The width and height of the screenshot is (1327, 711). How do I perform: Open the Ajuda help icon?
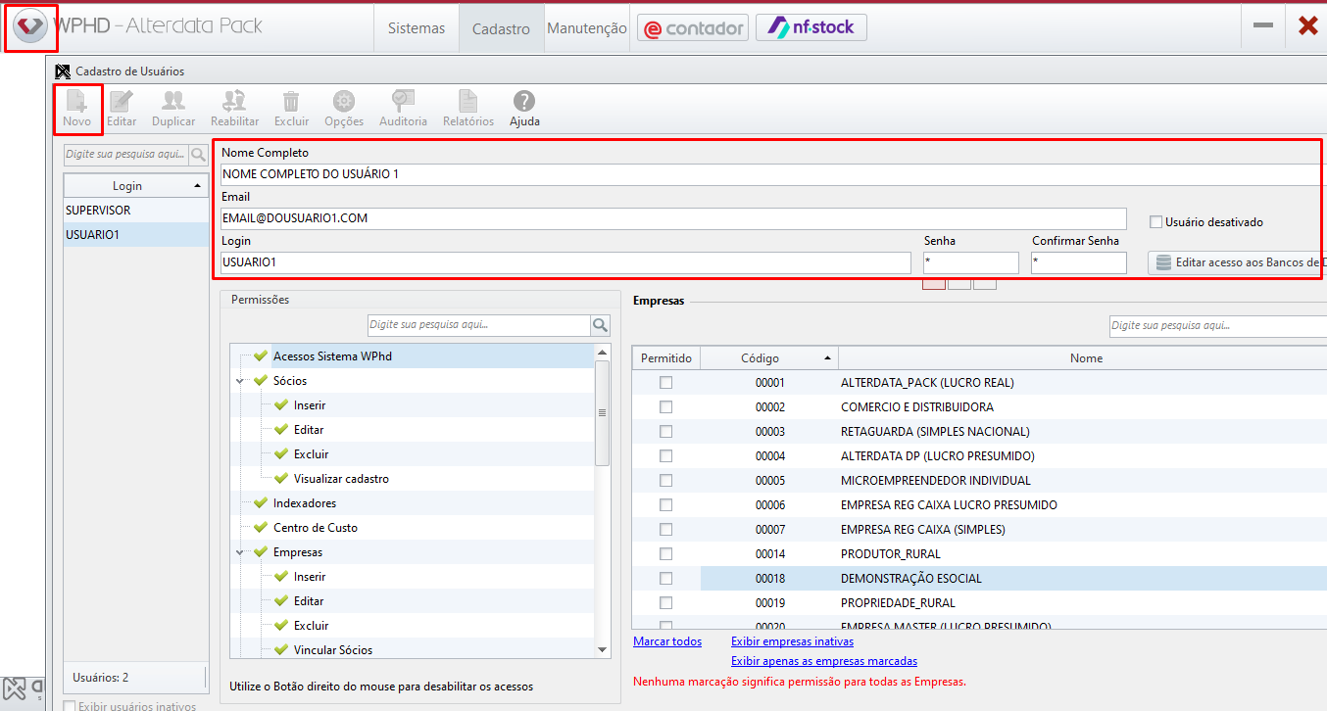[524, 102]
